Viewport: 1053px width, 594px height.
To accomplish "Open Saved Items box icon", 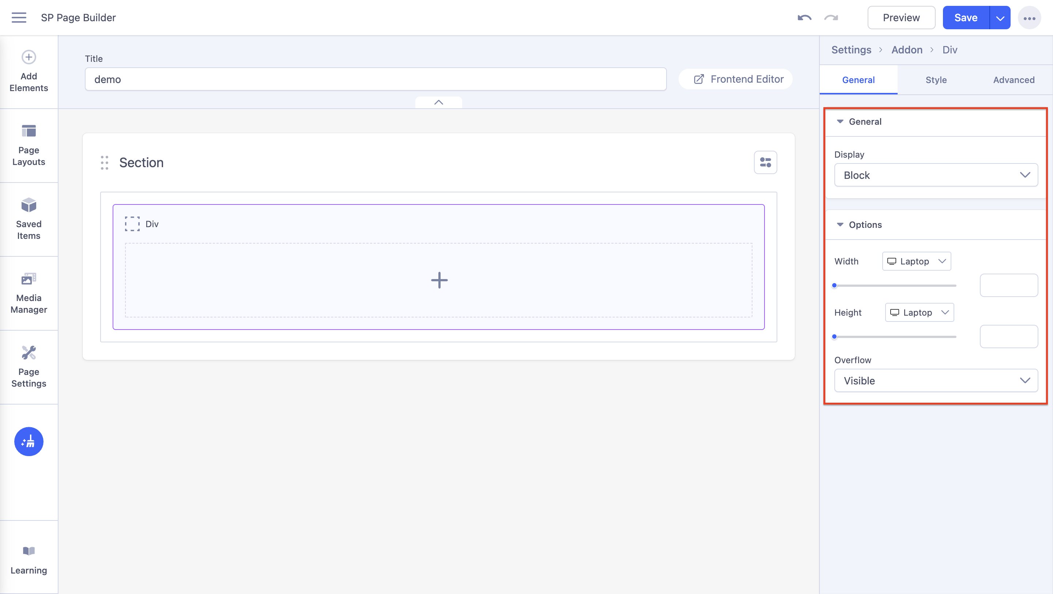I will point(29,205).
